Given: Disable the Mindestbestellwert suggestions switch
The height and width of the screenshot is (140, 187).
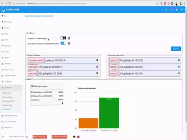Looking at the screenshot, I should click(x=63, y=43).
